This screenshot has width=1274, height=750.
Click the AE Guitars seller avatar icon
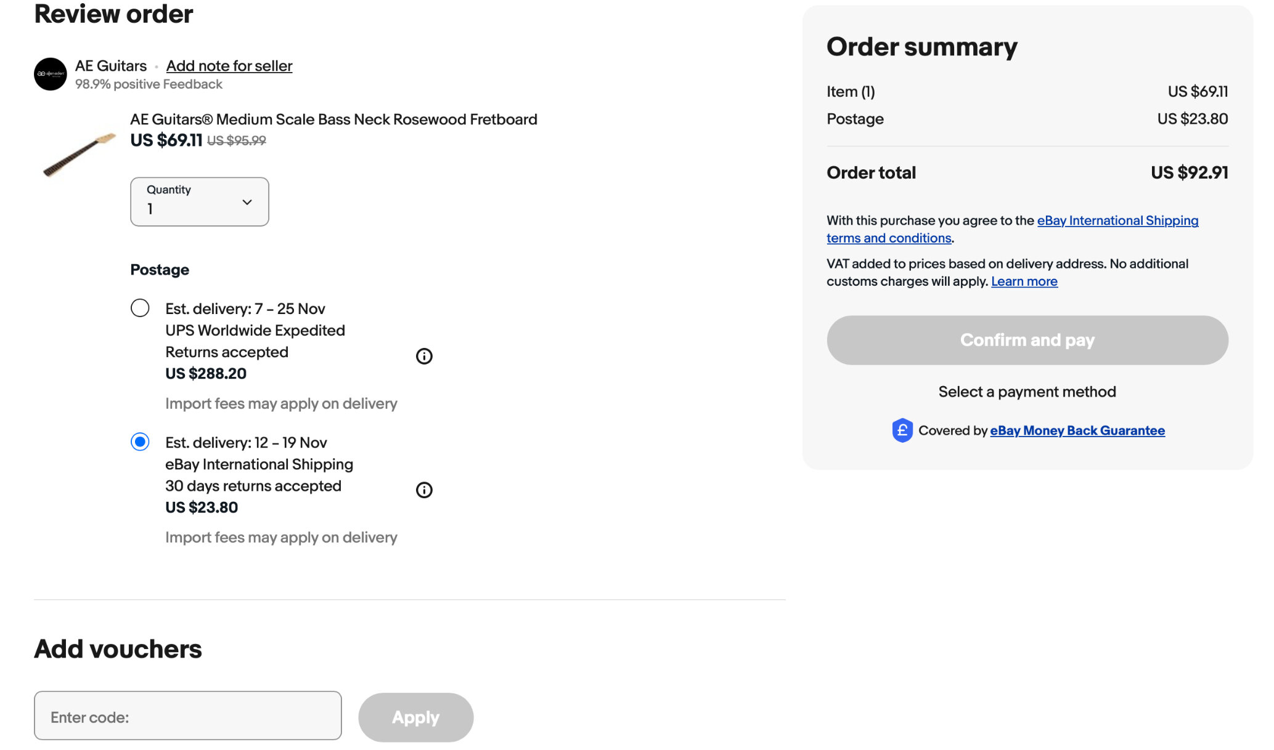[50, 74]
